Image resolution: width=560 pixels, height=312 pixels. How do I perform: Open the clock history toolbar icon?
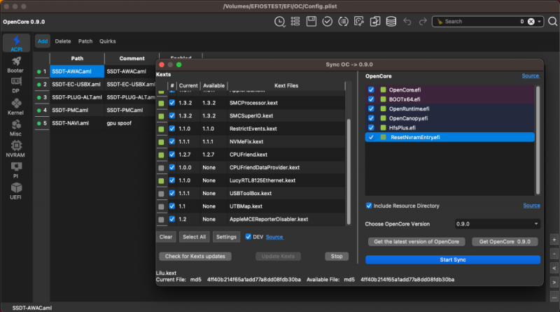tap(280, 22)
